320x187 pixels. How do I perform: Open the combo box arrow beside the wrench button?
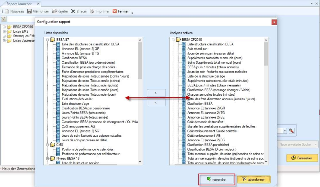(285, 131)
